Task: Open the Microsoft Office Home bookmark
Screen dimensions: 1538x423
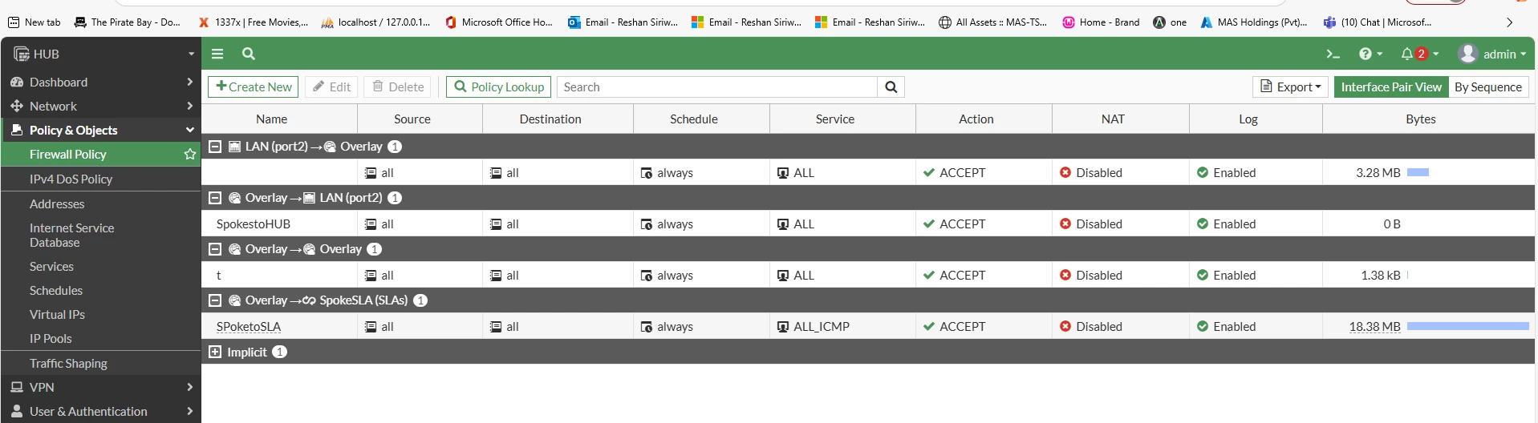Action: click(x=498, y=22)
